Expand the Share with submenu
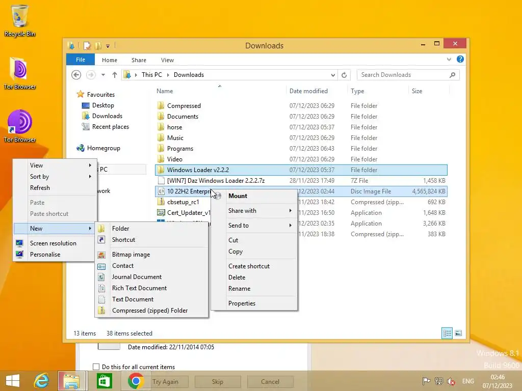The height and width of the screenshot is (391, 522). coord(290,210)
